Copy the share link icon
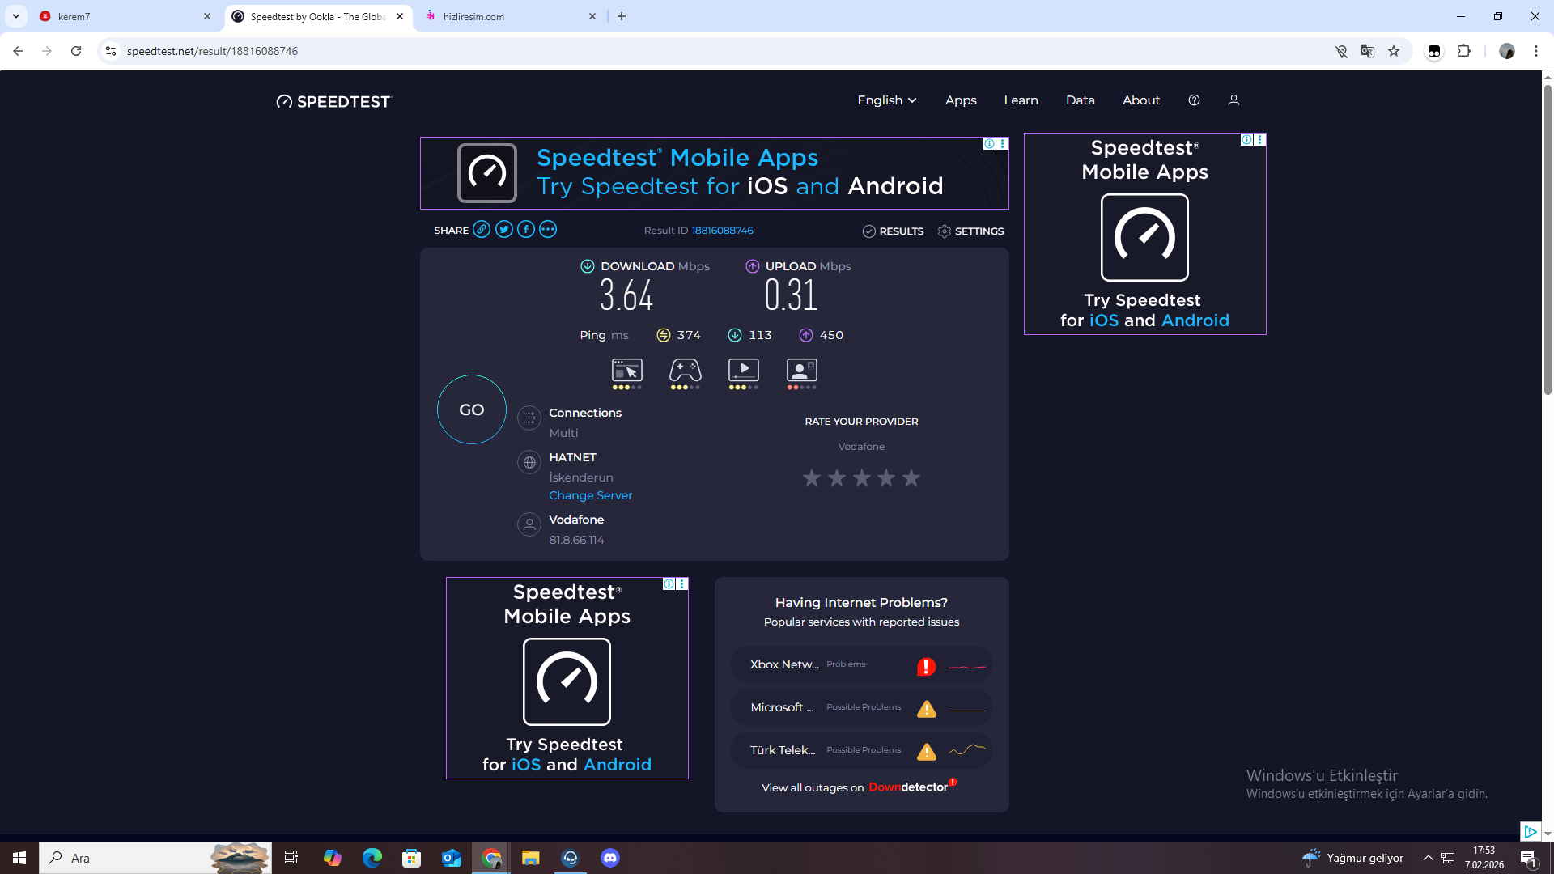 pyautogui.click(x=482, y=230)
